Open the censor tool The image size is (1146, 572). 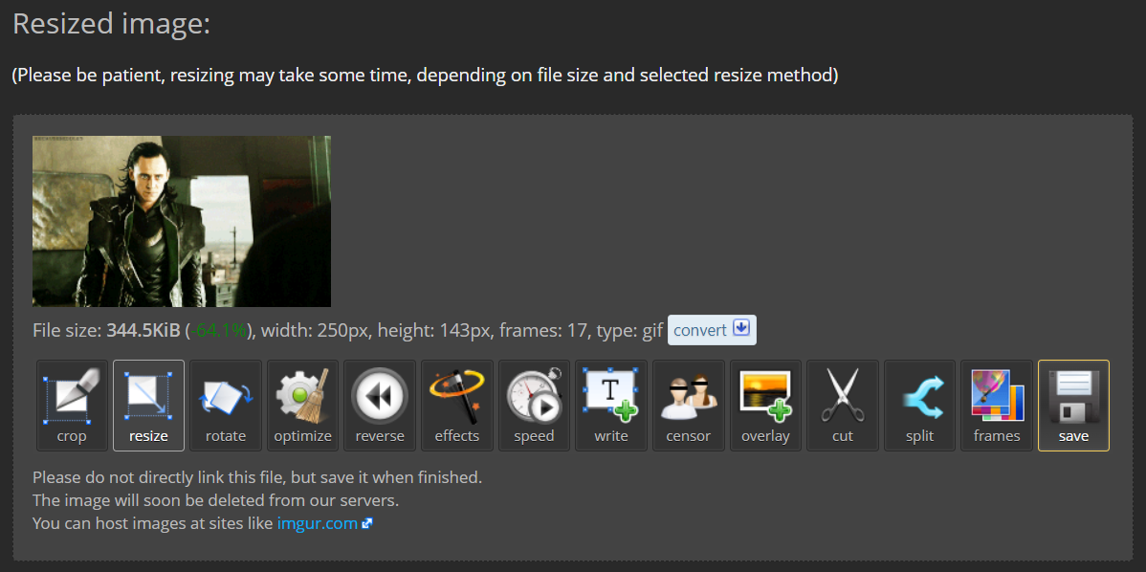click(x=689, y=406)
